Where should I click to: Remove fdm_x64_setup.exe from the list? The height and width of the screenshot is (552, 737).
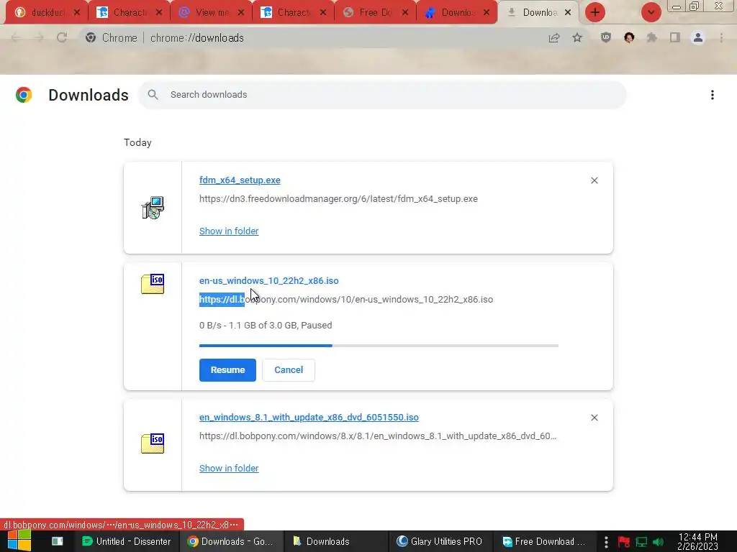coord(594,180)
